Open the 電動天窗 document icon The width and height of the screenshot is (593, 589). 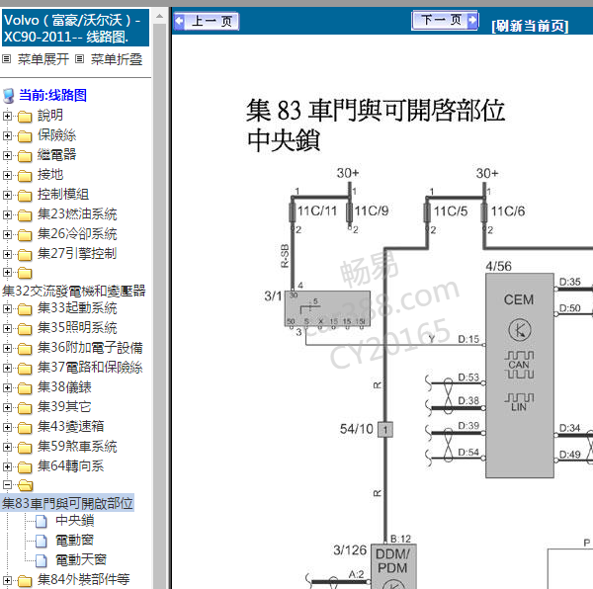[41, 560]
